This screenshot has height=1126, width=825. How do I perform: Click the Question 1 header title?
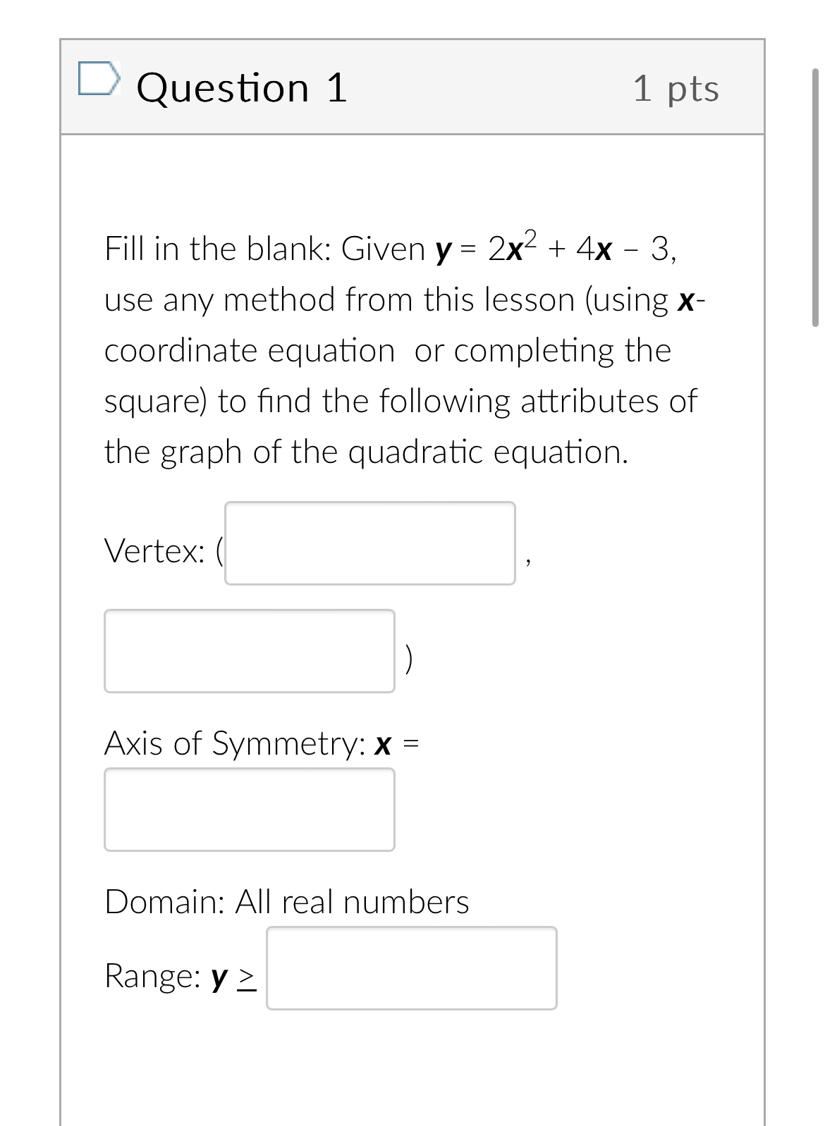pyautogui.click(x=243, y=87)
